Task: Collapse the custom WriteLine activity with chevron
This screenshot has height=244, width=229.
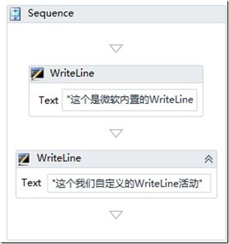Action: point(209,159)
